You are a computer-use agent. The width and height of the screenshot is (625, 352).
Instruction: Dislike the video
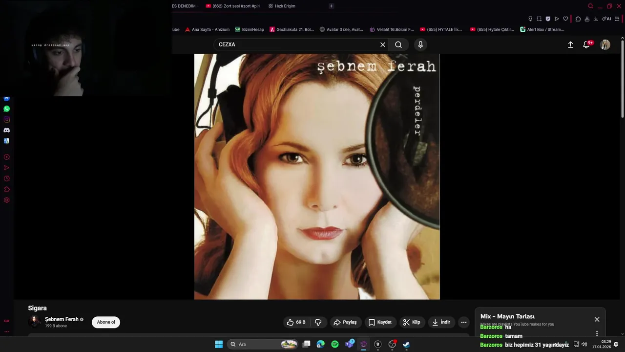[x=318, y=322]
